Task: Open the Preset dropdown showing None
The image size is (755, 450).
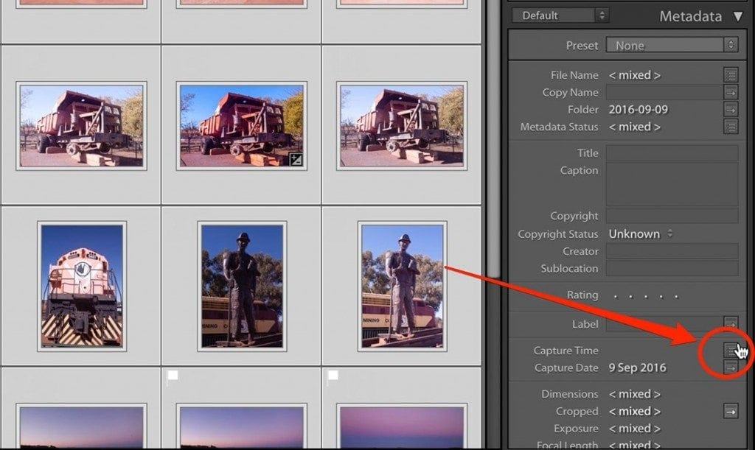Action: [671, 44]
